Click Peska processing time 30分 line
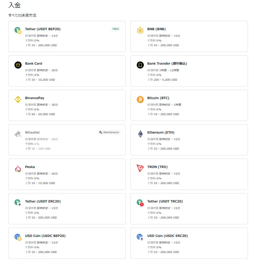The height and width of the screenshot is (262, 257). point(42,173)
